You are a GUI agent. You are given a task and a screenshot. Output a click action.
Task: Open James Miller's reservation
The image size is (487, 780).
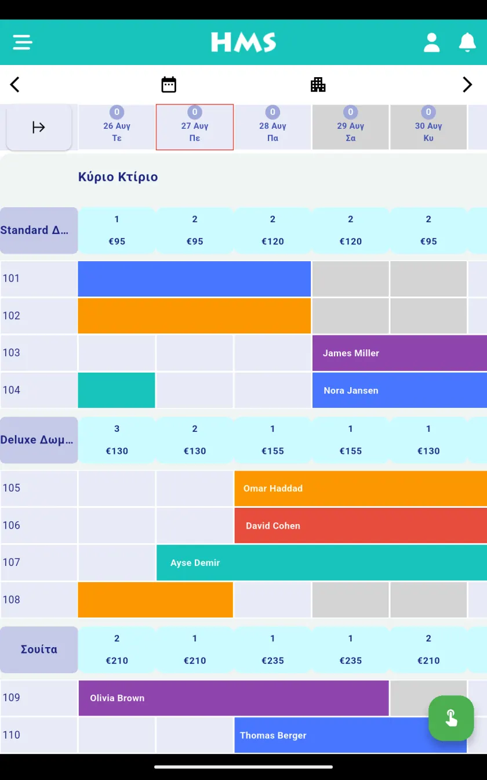[399, 353]
